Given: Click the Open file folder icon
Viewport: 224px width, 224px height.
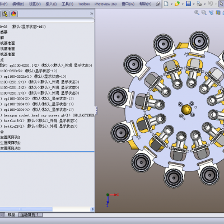Looking at the screenshot, I should [177, 3].
